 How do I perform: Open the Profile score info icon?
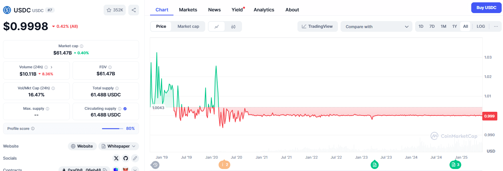tap(33, 129)
